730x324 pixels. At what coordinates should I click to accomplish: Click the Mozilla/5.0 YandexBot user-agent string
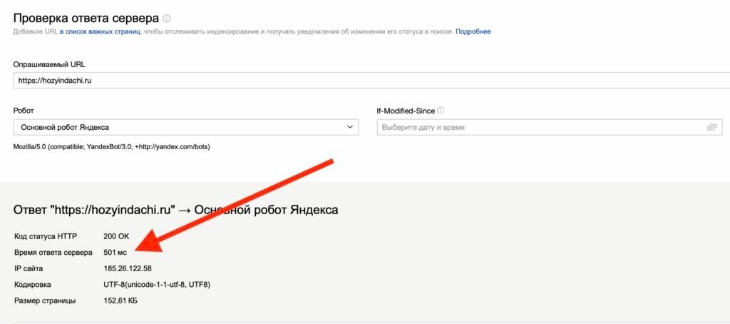[x=112, y=146]
